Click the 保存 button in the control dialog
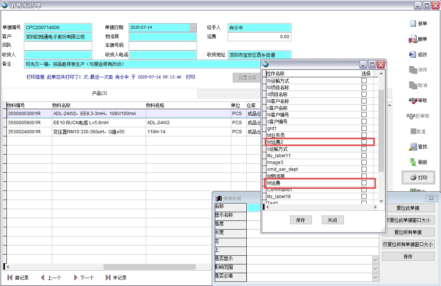This screenshot has width=441, height=286. click(x=301, y=220)
